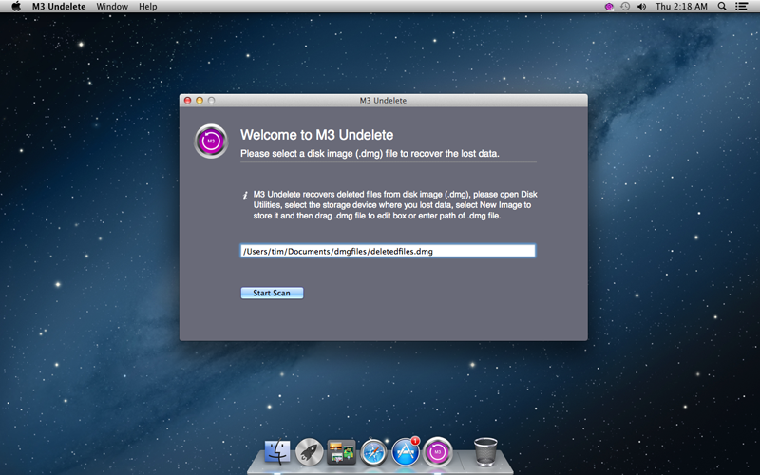Open the volume control in menu bar

(x=642, y=7)
